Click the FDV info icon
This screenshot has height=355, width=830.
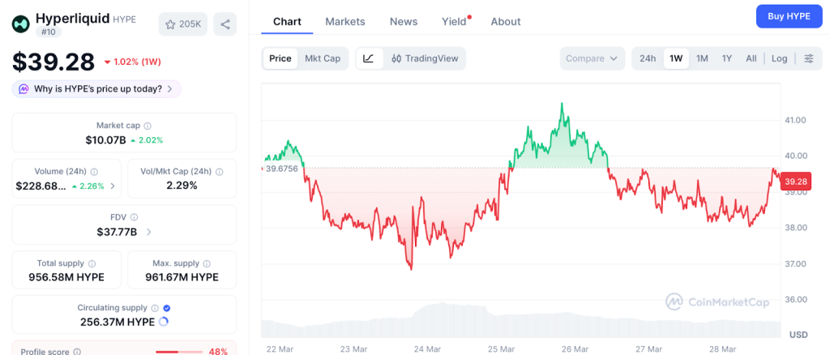(x=135, y=217)
